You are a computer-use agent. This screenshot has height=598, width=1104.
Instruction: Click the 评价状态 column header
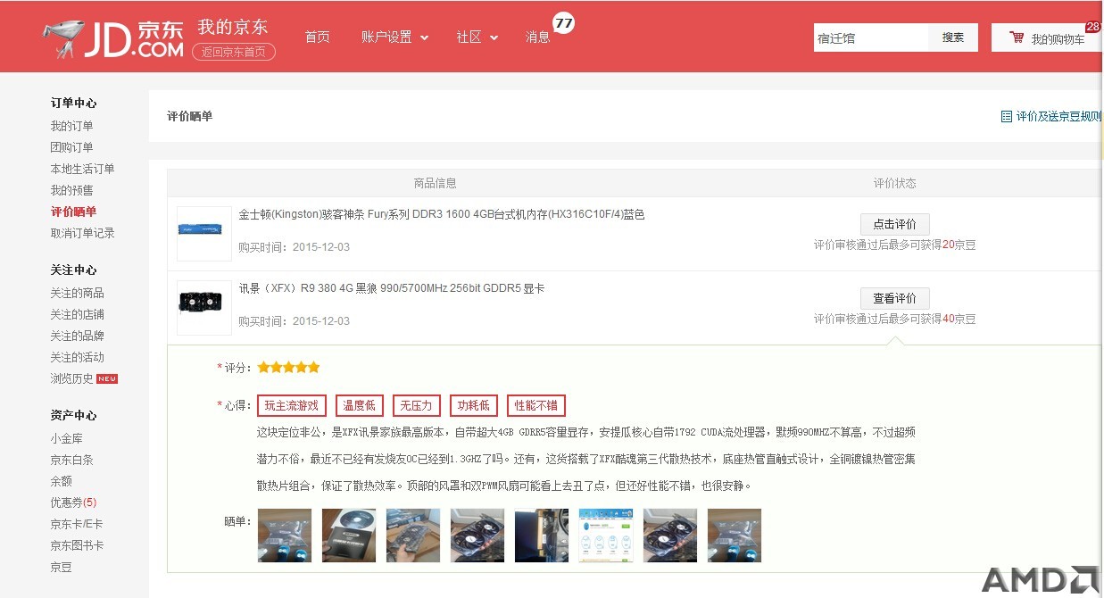(x=894, y=183)
